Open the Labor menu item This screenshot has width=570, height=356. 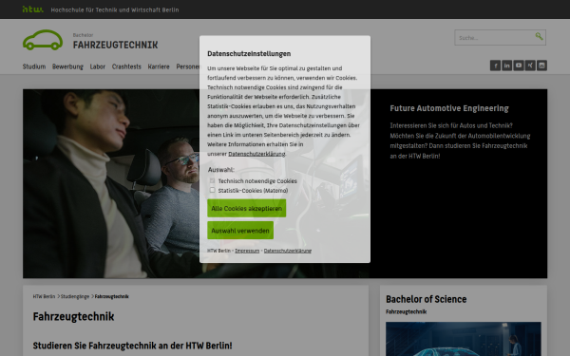98,66
